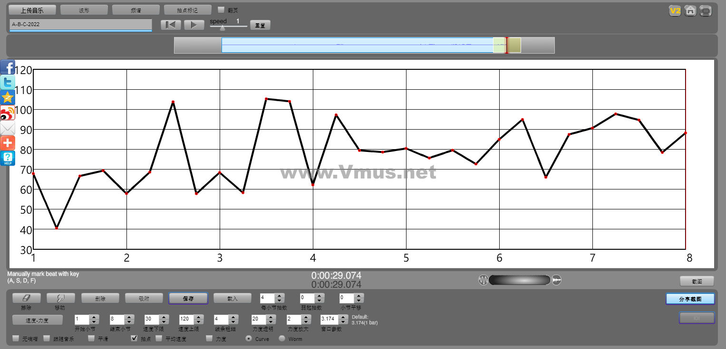This screenshot has height=349, width=726.
Task: Share via the Facebook sidebar icon
Action: point(8,67)
